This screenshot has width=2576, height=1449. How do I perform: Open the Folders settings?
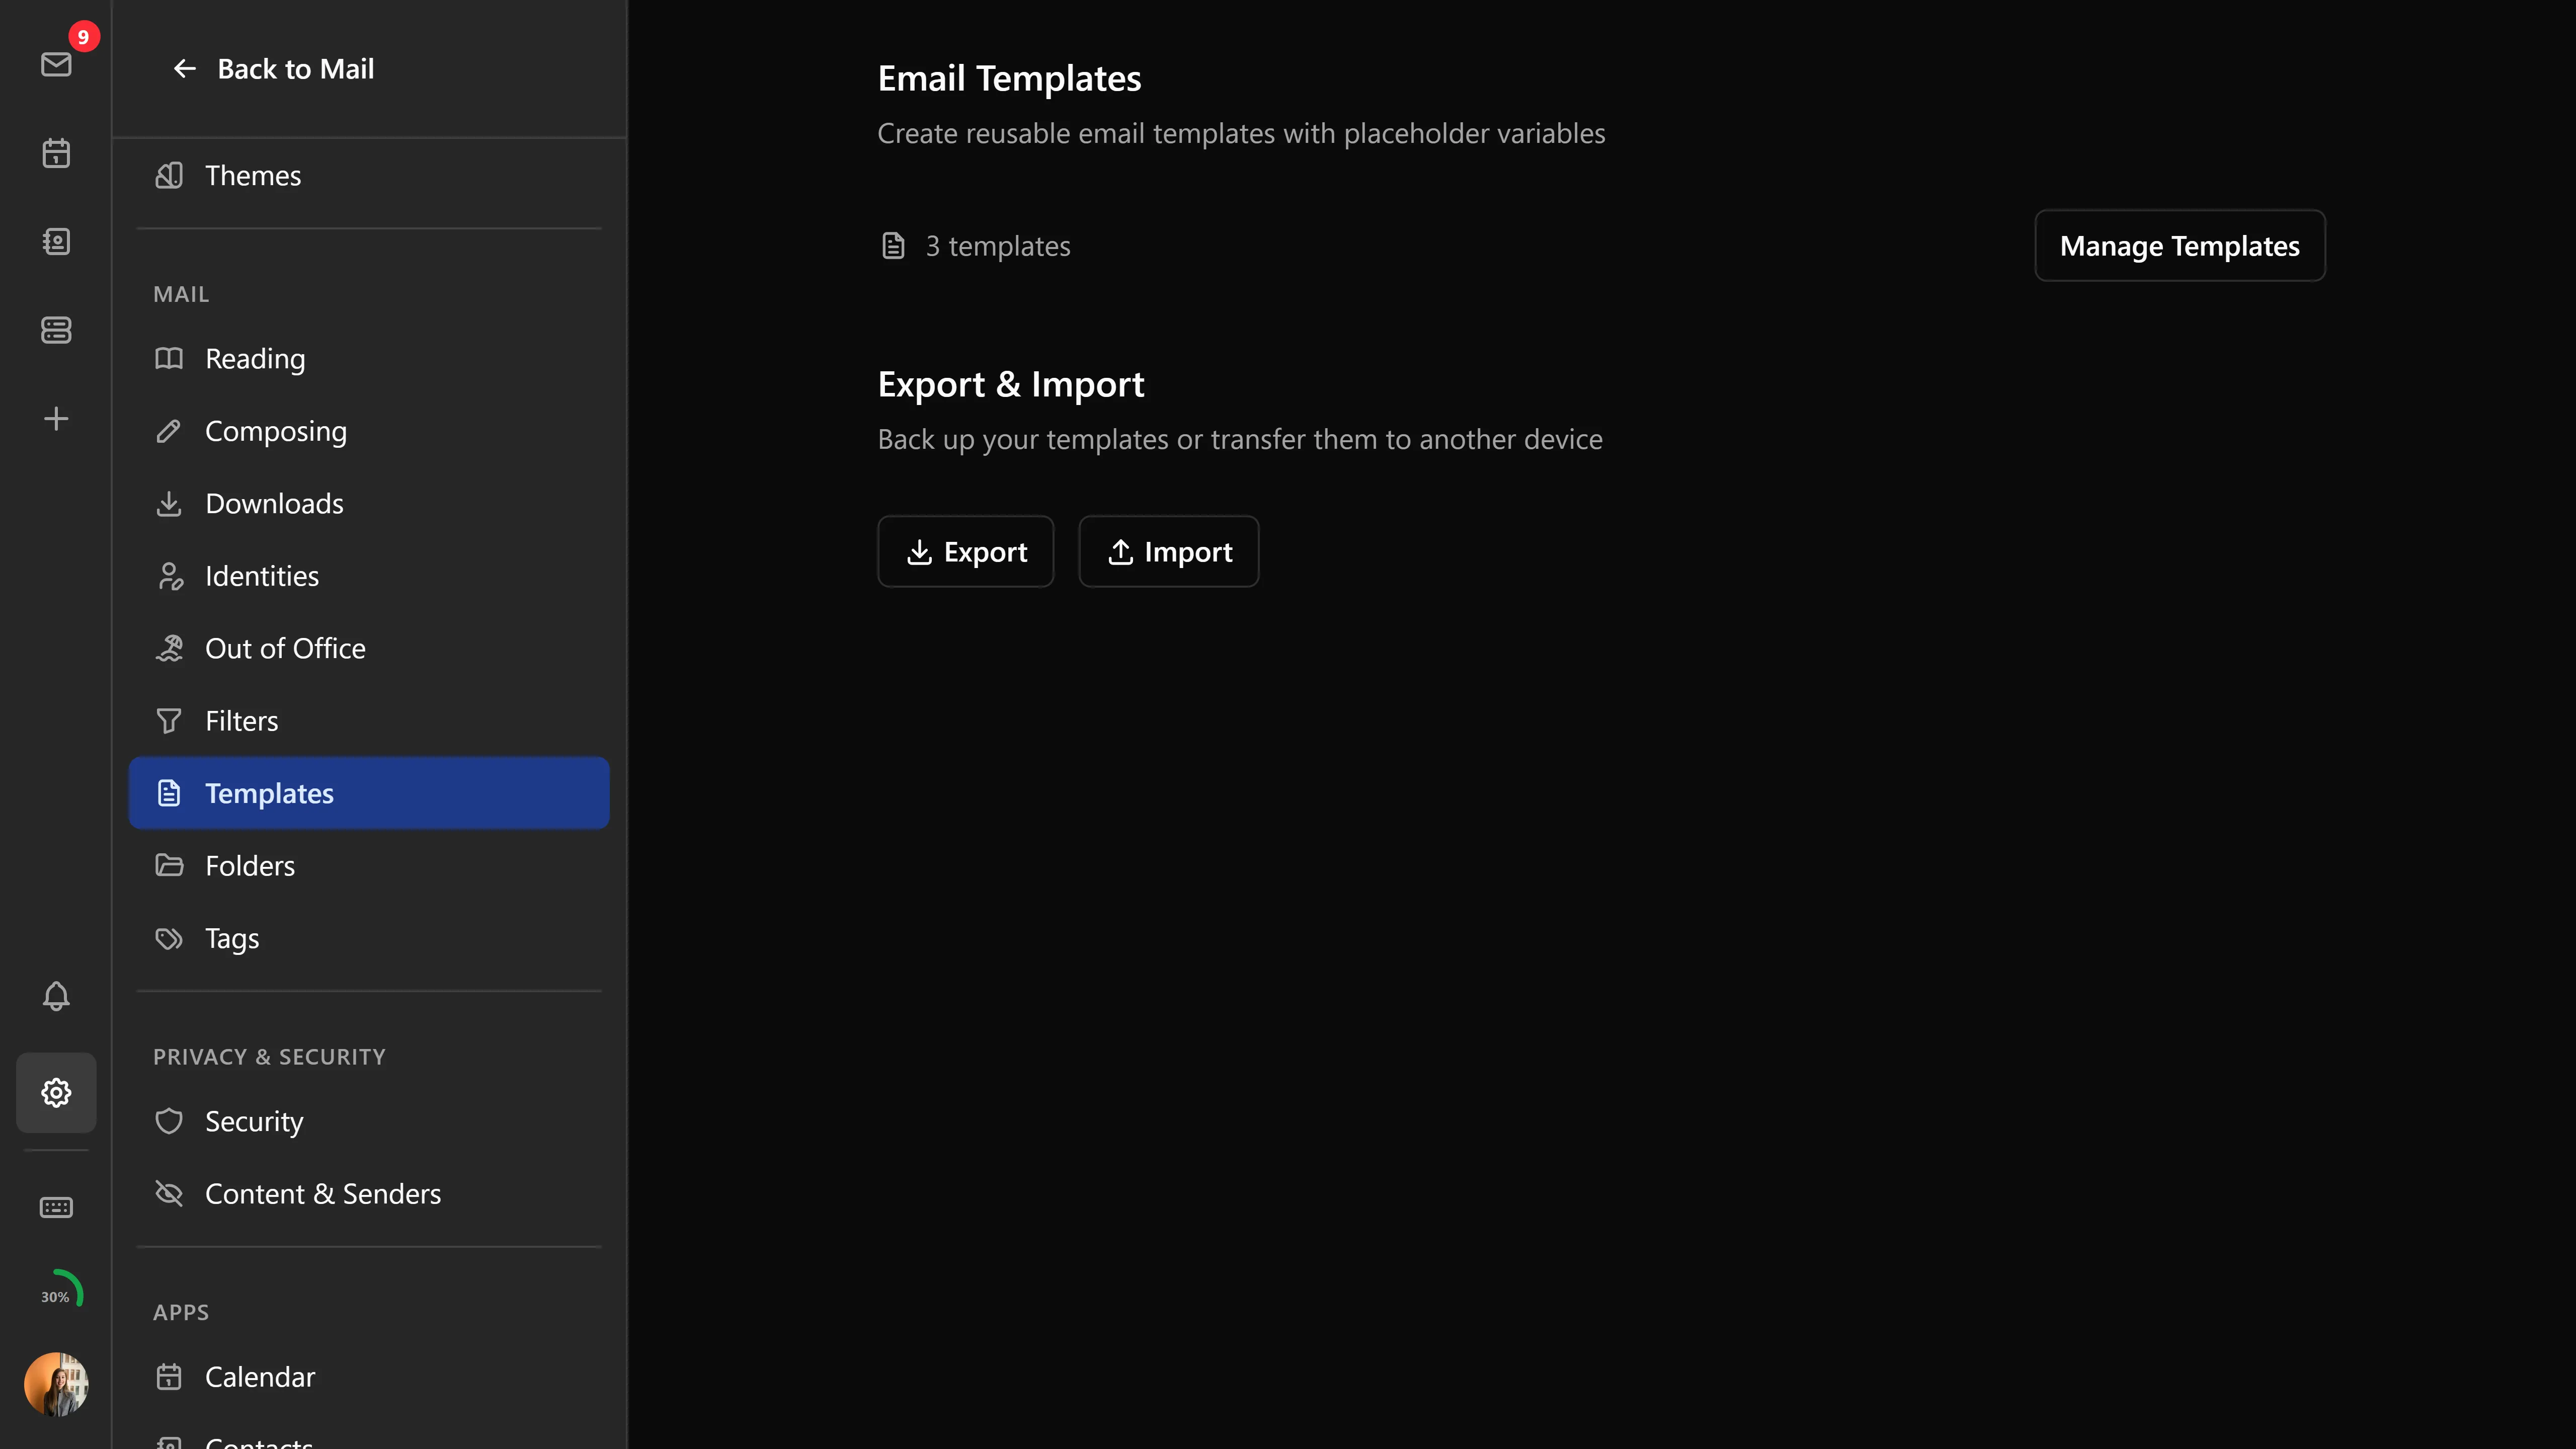coord(369,865)
